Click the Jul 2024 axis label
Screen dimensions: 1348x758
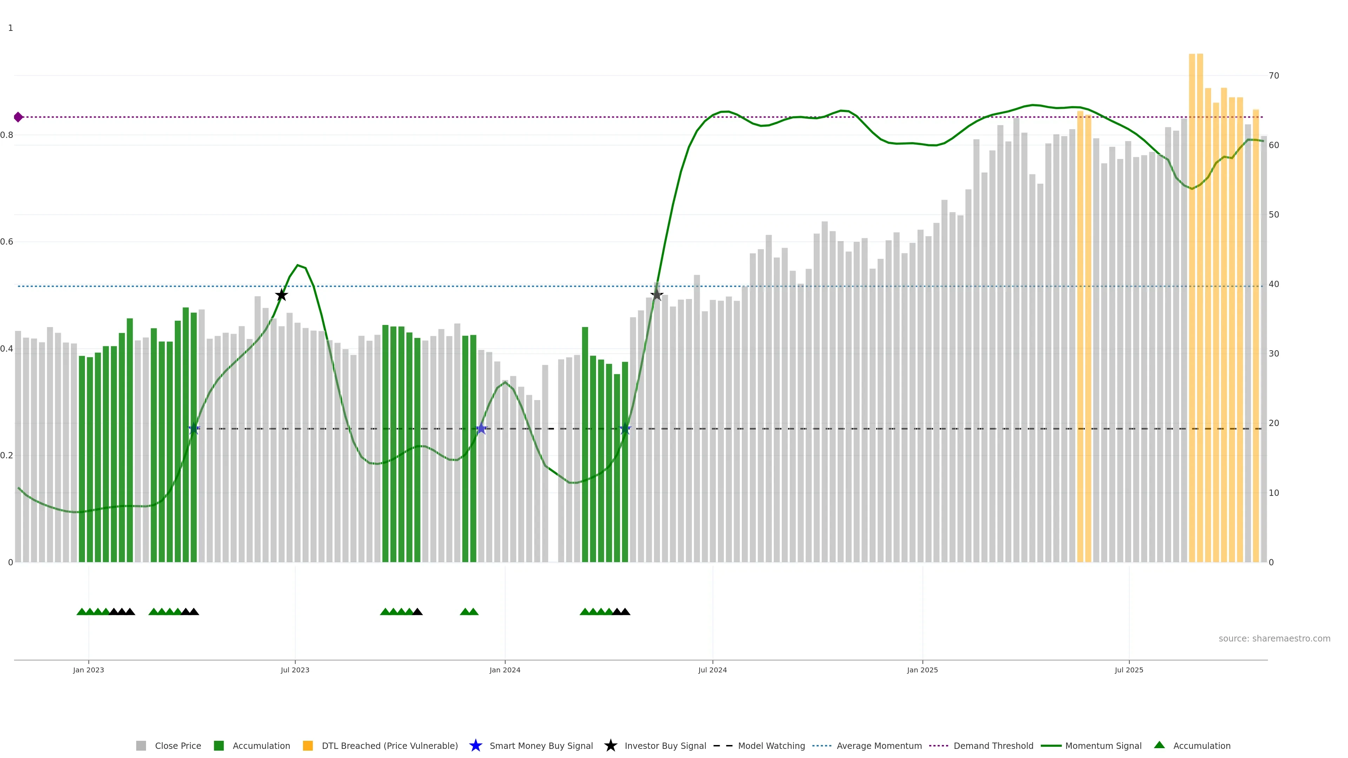click(712, 670)
